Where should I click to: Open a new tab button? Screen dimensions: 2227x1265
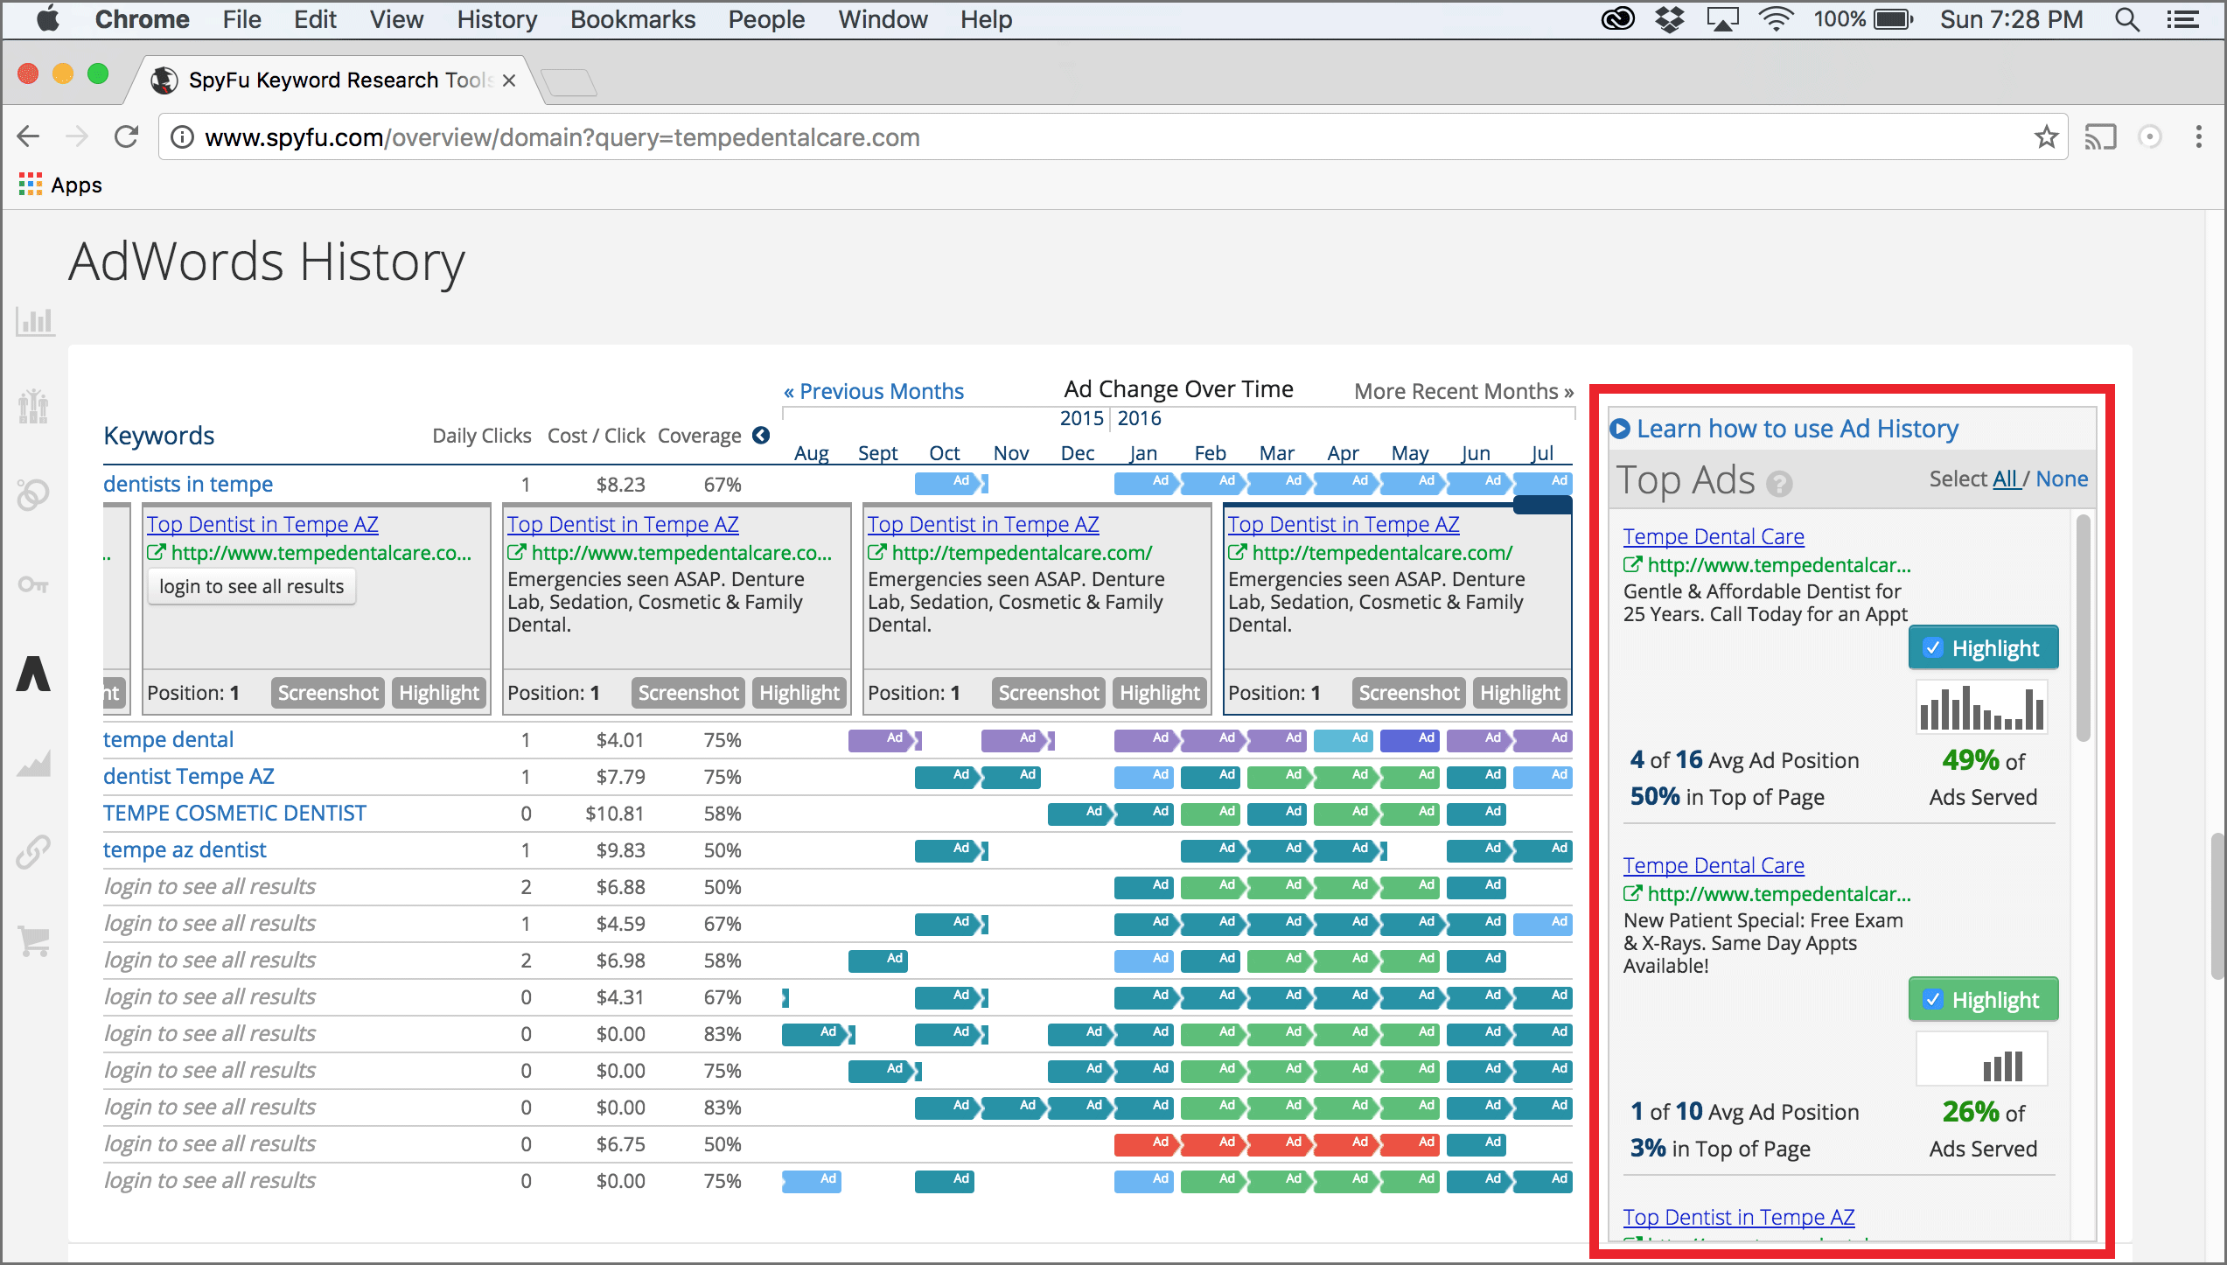569,82
